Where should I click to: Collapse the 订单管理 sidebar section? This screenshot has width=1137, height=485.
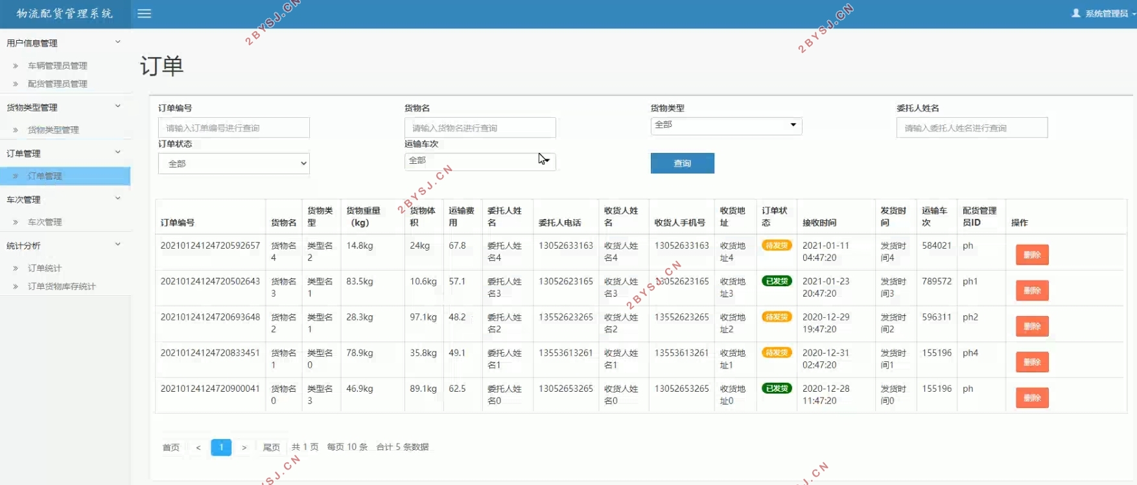pyautogui.click(x=65, y=153)
